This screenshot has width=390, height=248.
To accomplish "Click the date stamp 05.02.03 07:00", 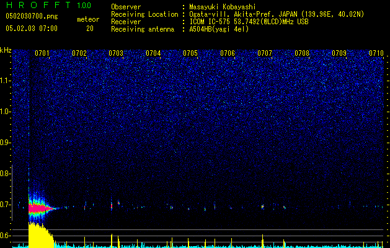I will (x=32, y=29).
